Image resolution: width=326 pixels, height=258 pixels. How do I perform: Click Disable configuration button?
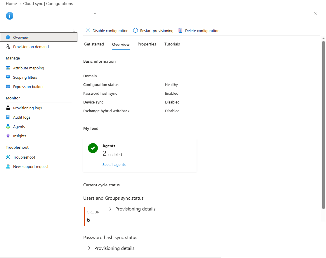click(107, 31)
